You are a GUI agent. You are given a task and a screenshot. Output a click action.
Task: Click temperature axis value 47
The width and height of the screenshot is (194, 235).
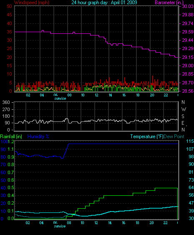(x=191, y=203)
